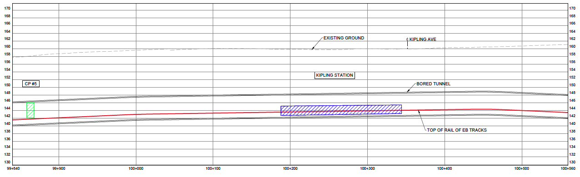
Task: Click the TOP OF RAIL OF EB TRACKS label
Action: click(x=457, y=130)
